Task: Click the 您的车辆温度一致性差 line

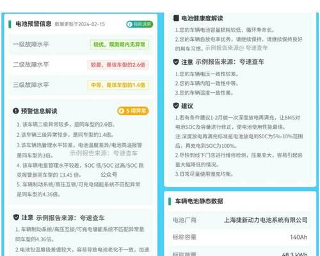Action: tap(204, 93)
